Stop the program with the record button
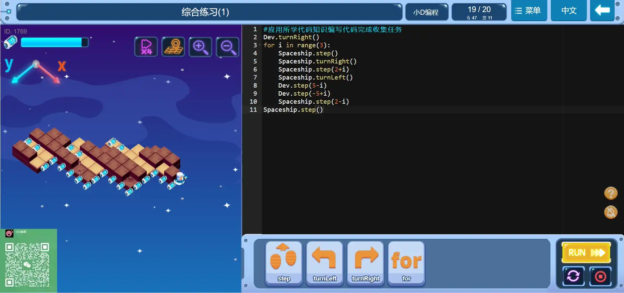Image resolution: width=624 pixels, height=293 pixels. point(600,277)
